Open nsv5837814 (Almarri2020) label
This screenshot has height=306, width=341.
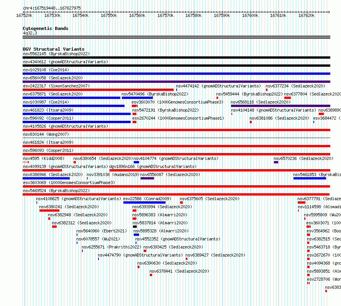pyautogui.click(x=160, y=223)
